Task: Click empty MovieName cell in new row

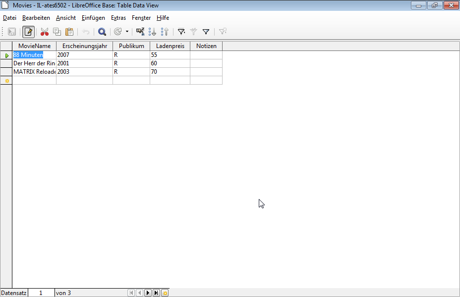Action: click(x=34, y=80)
